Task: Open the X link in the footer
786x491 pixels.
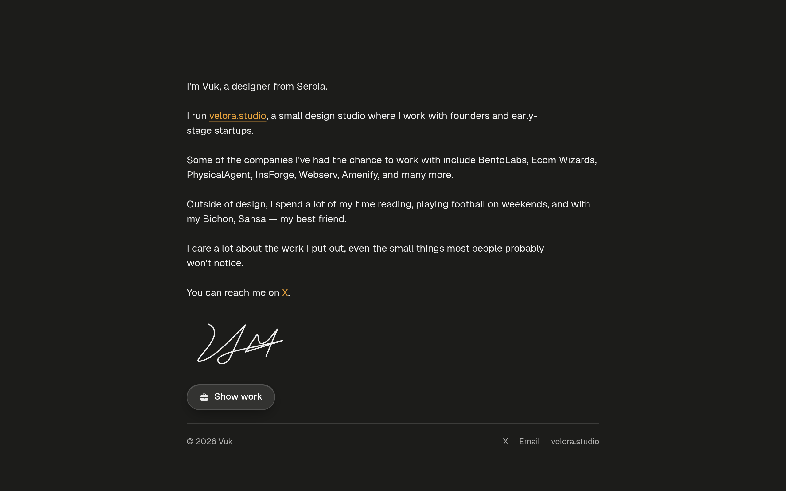Action: (505, 442)
